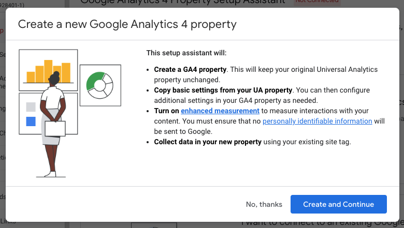Click the green donut chart illustration
This screenshot has width=404, height=228.
point(99,85)
